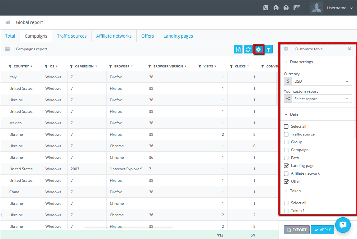The height and width of the screenshot is (239, 357).
Task: Click the Browser column filter funnel
Action: point(110,66)
